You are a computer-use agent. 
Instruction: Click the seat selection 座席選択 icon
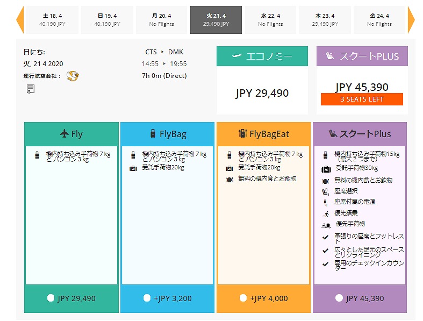[325, 192]
